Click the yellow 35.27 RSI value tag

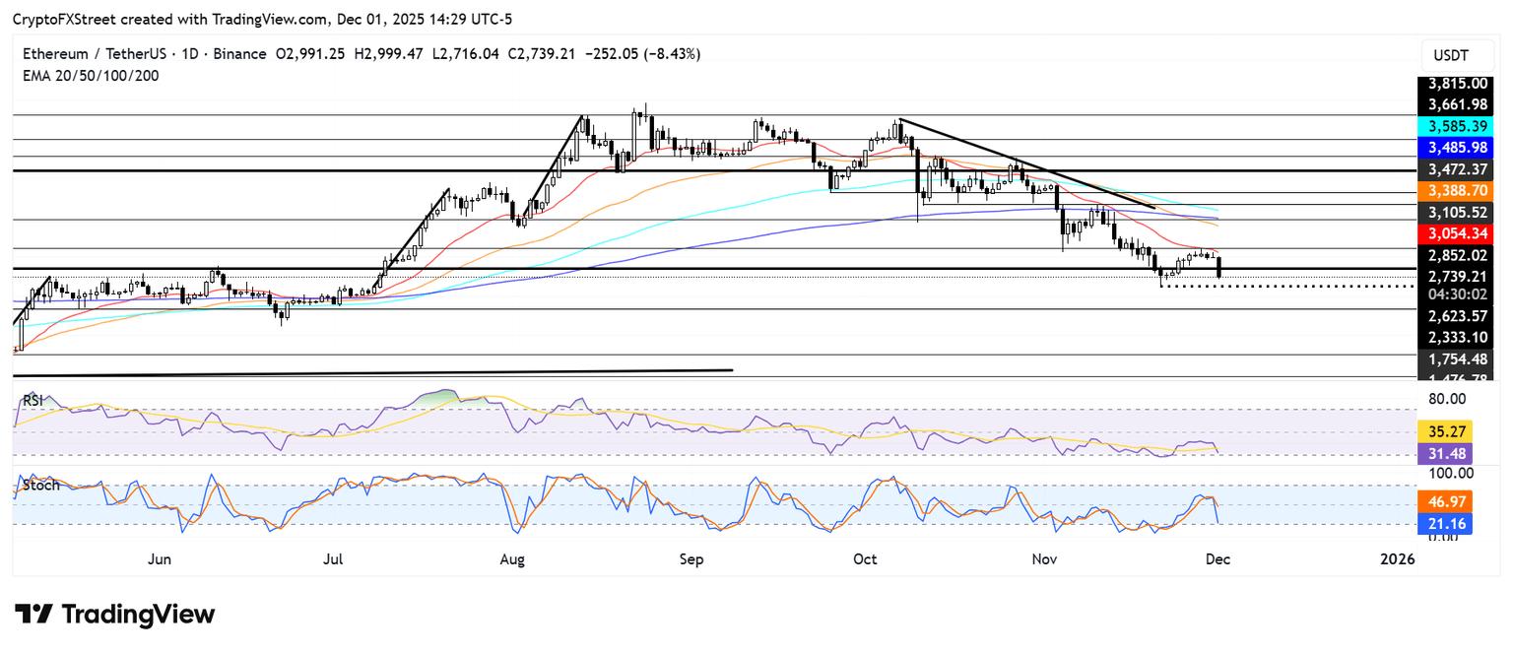pyautogui.click(x=1444, y=430)
